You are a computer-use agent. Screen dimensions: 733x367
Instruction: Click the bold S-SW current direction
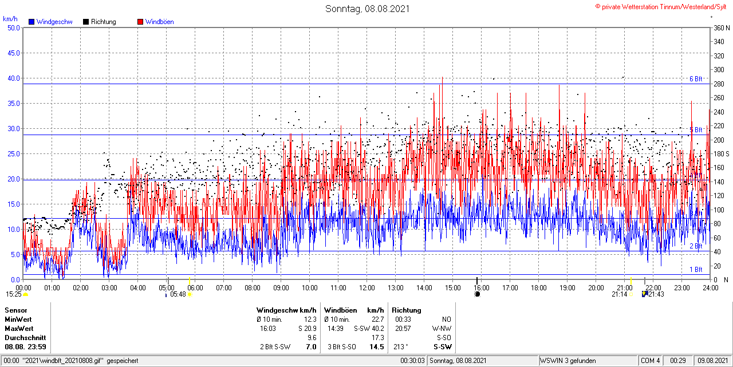click(443, 347)
